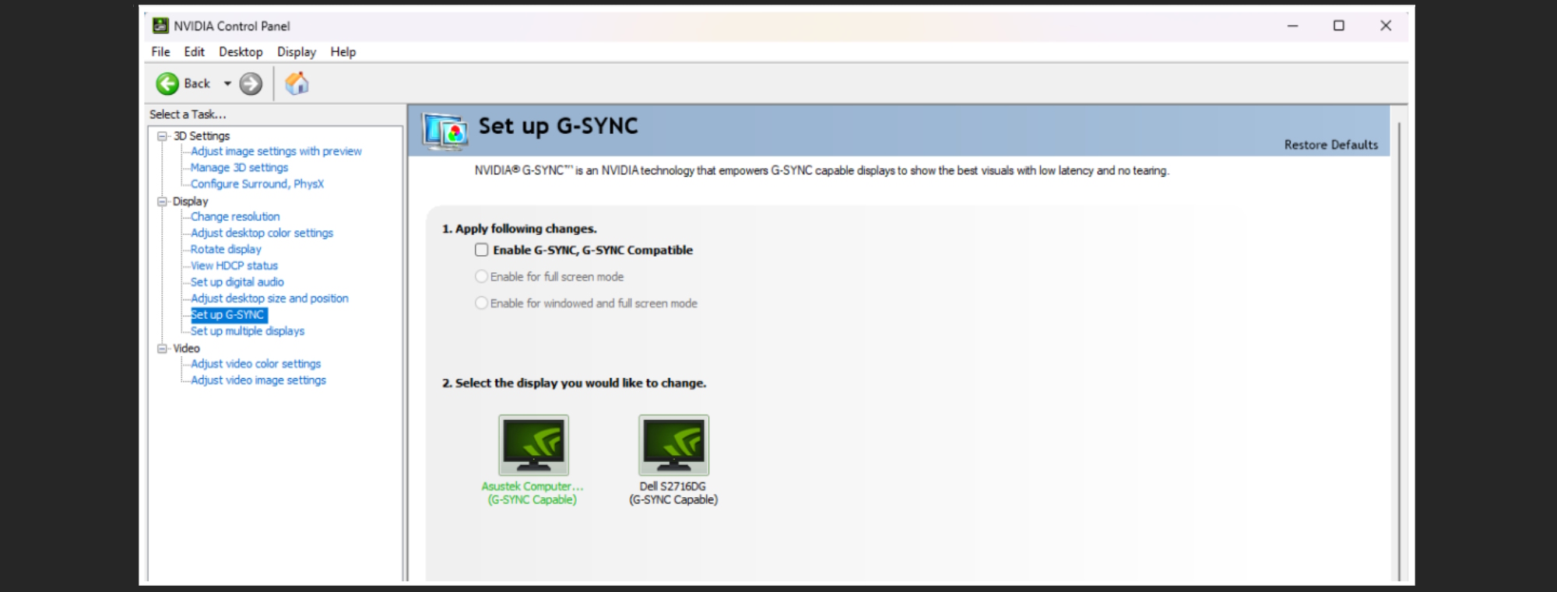1557x592 pixels.
Task: Click the Asustek Computer G-SYNC Capable label
Action: (x=532, y=493)
